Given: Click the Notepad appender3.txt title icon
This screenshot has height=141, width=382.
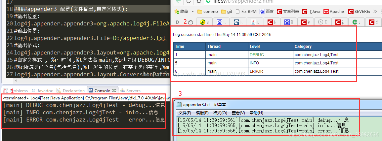Looking at the screenshot, I should tap(179, 105).
